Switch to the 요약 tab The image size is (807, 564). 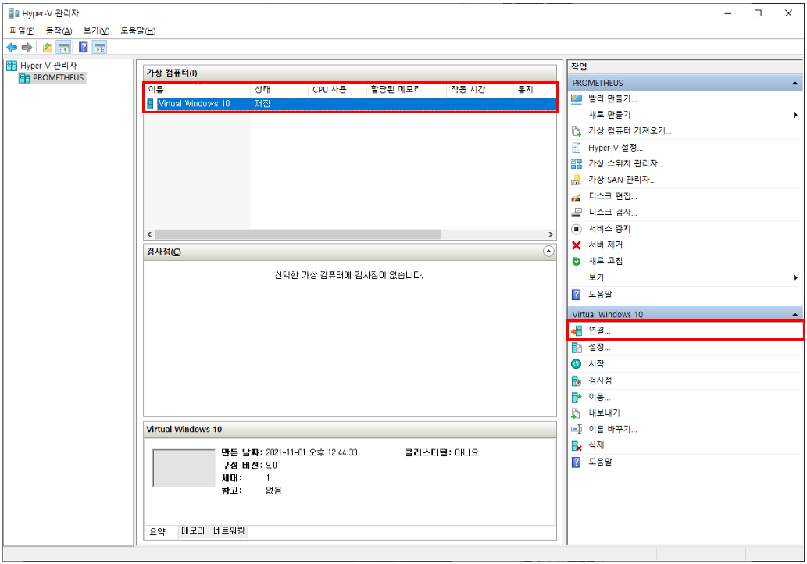(158, 531)
